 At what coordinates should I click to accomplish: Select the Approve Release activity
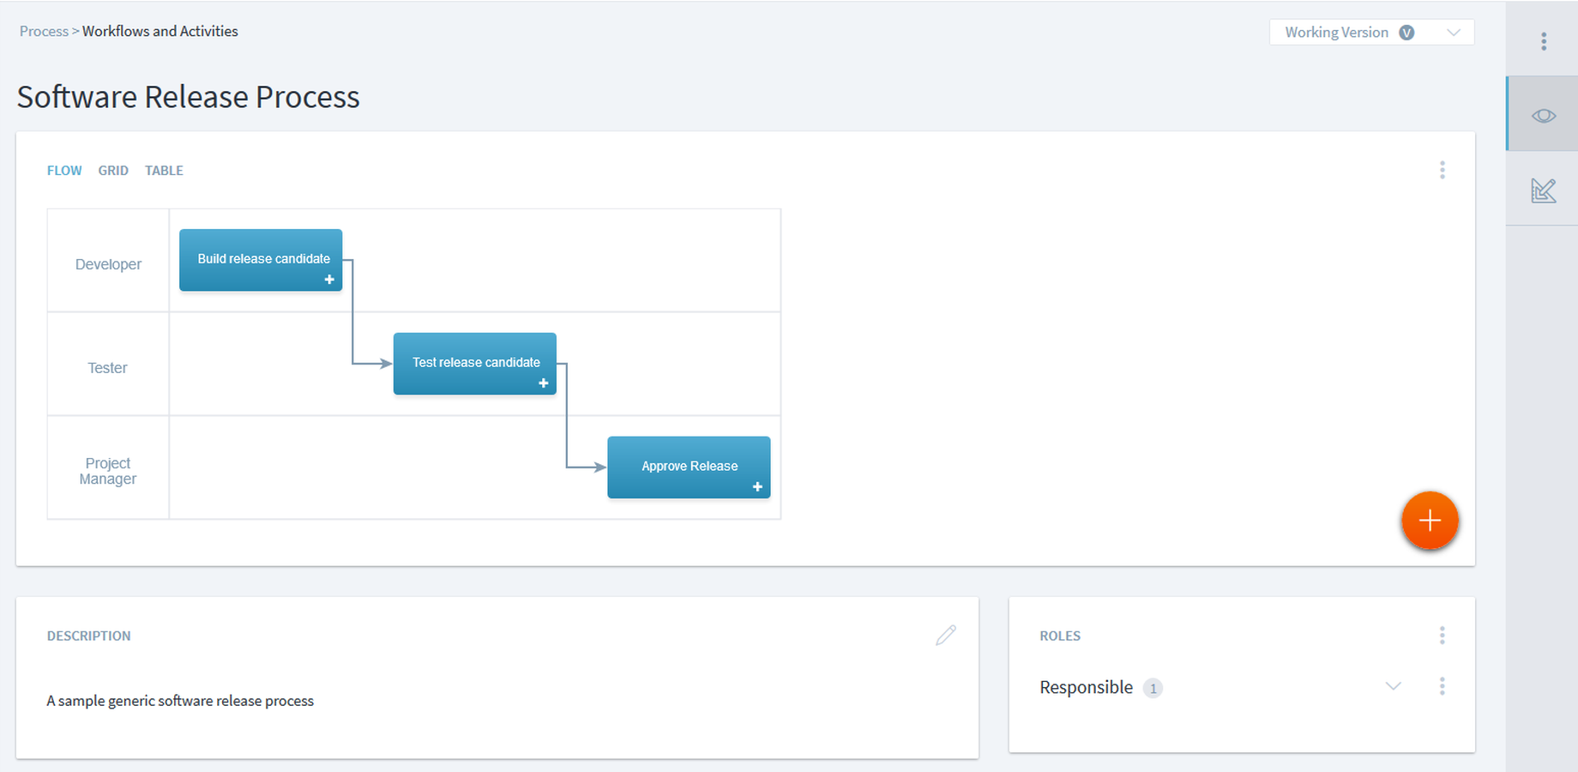[689, 467]
